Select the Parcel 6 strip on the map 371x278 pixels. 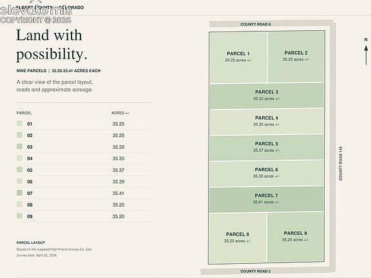point(267,173)
